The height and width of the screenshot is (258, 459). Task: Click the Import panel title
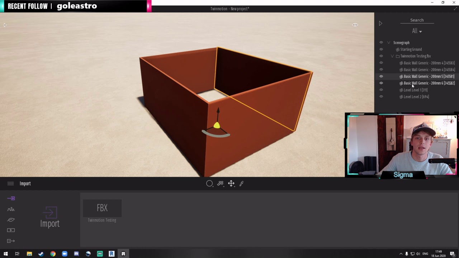pyautogui.click(x=25, y=183)
